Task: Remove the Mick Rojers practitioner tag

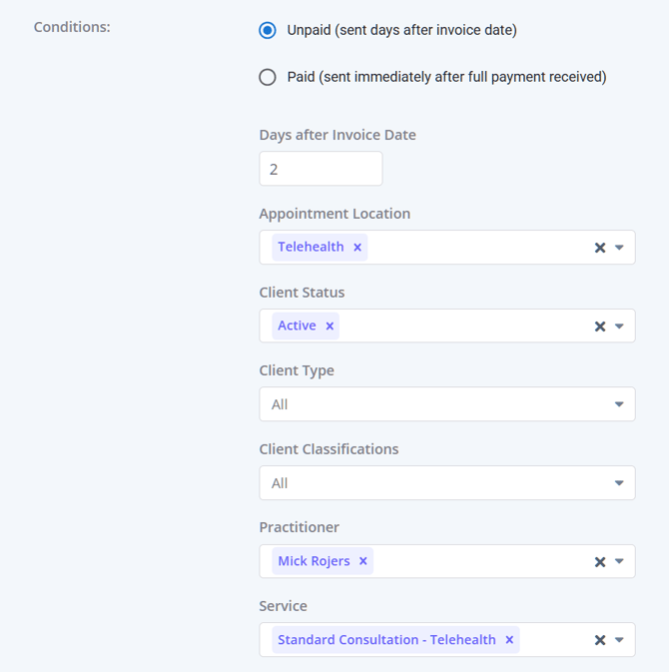Action: (363, 562)
